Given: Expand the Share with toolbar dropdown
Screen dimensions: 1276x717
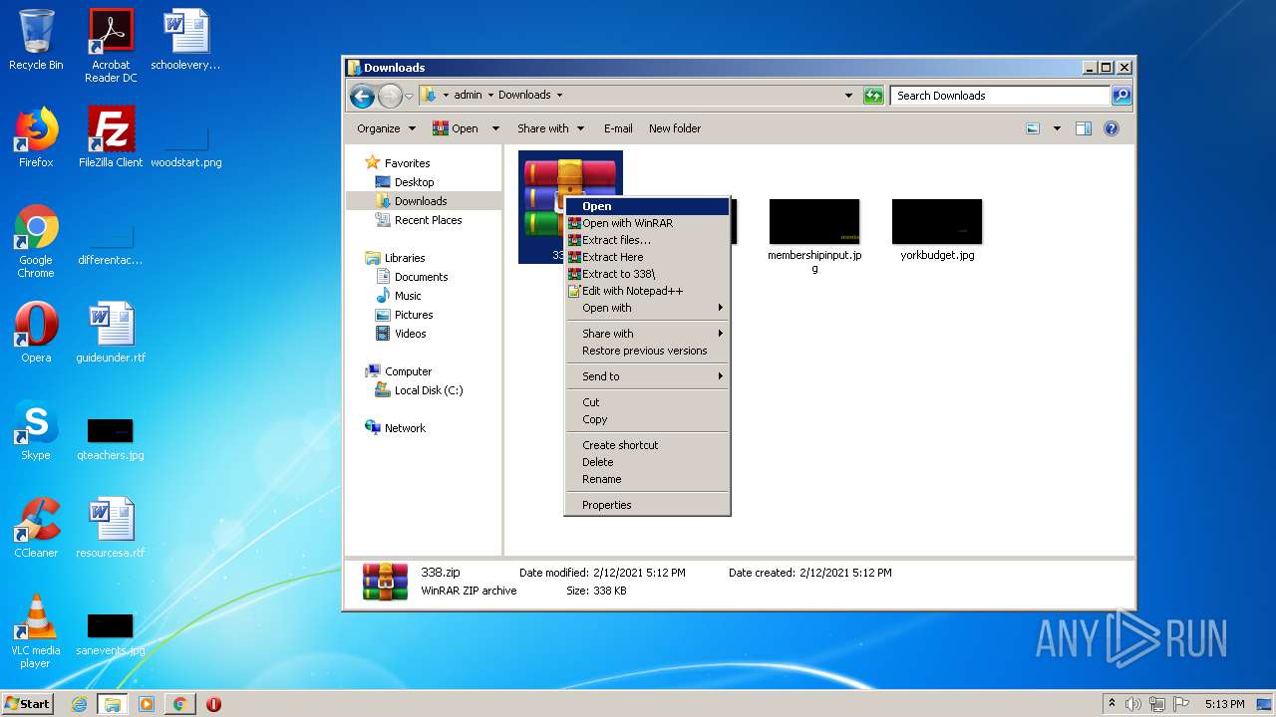Looking at the screenshot, I should click(x=549, y=128).
